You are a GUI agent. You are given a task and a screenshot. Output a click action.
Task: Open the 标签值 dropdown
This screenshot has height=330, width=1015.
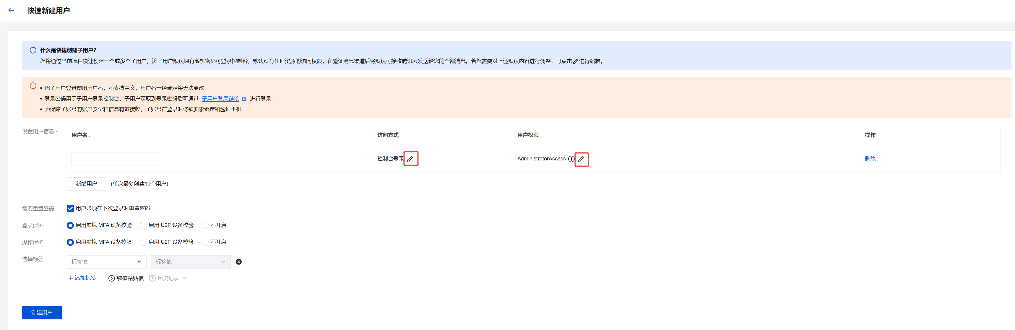coord(191,262)
